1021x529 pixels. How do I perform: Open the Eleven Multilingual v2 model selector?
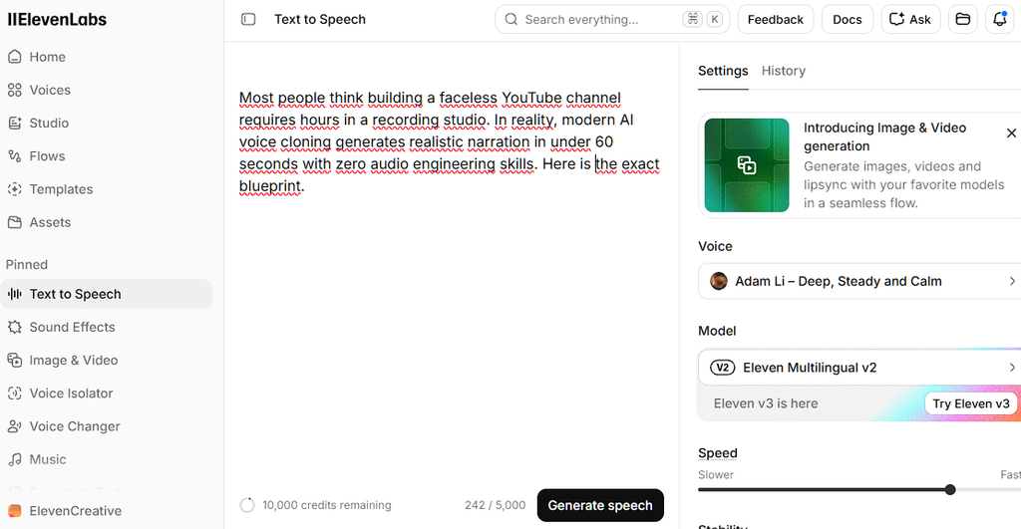coord(859,368)
